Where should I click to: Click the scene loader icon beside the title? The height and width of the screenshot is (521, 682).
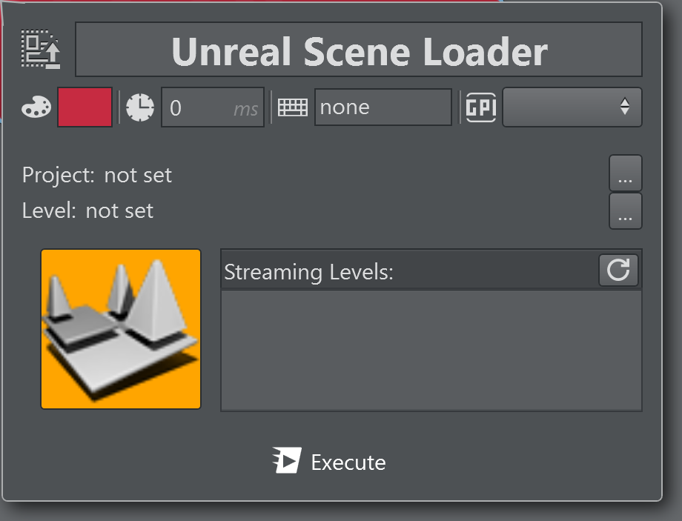(41, 50)
